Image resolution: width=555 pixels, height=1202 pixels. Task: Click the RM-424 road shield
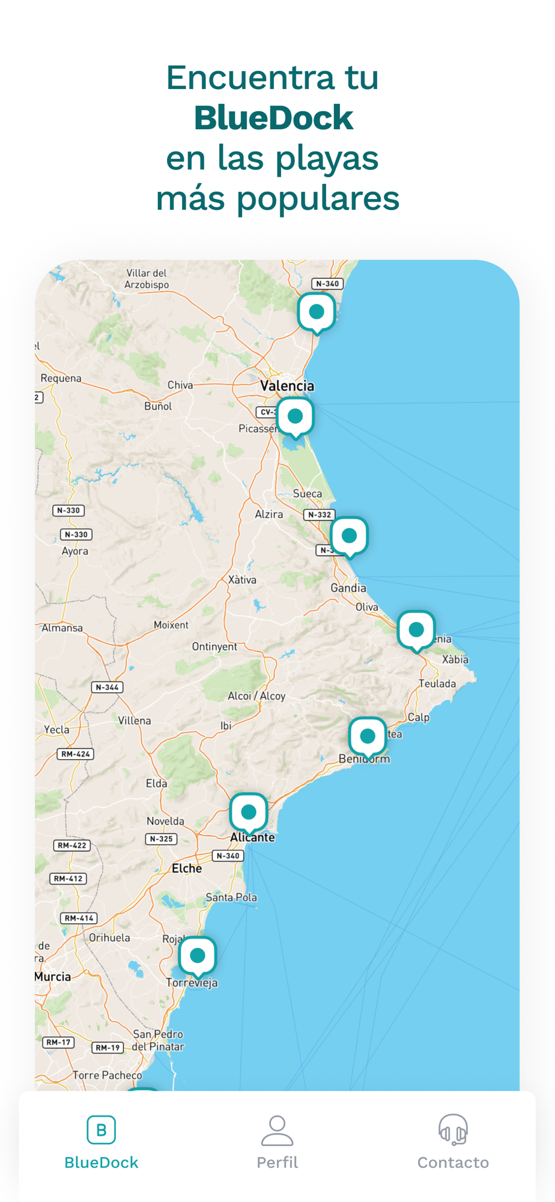pyautogui.click(x=76, y=754)
